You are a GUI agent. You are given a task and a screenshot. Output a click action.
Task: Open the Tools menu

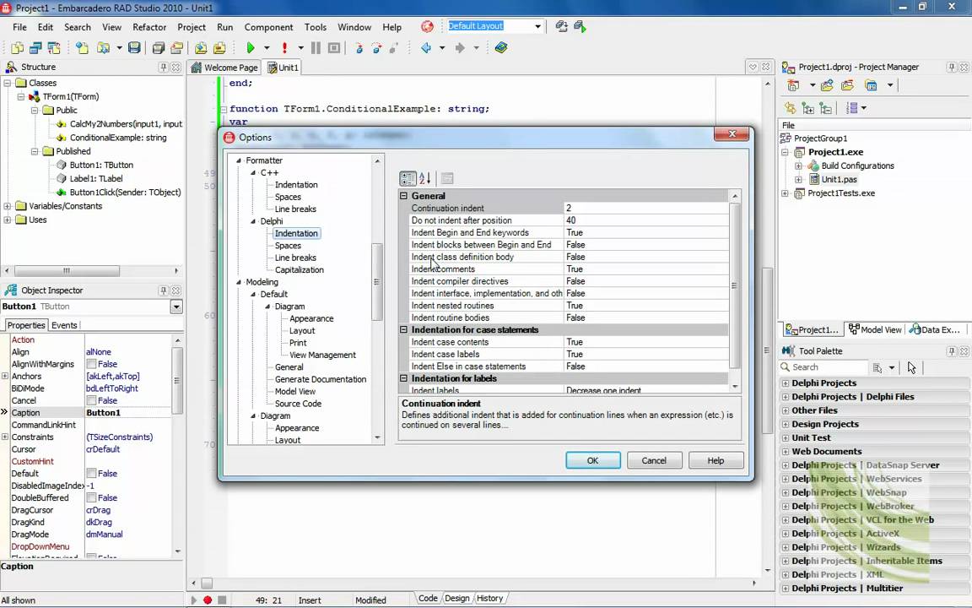click(315, 27)
